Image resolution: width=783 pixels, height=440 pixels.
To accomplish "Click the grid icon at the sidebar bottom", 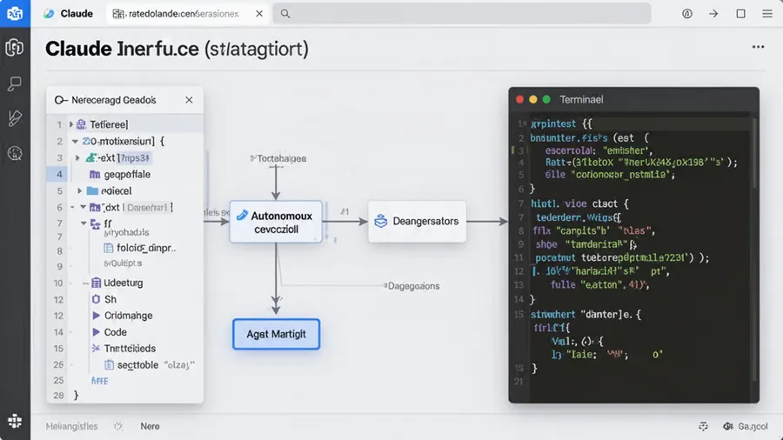I will click(x=15, y=421).
